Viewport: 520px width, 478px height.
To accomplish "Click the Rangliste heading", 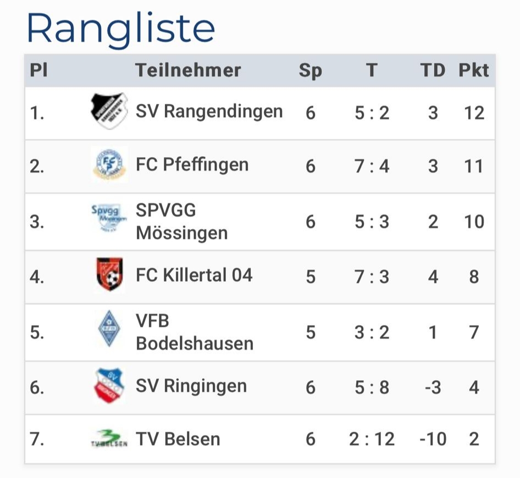I will point(121,29).
